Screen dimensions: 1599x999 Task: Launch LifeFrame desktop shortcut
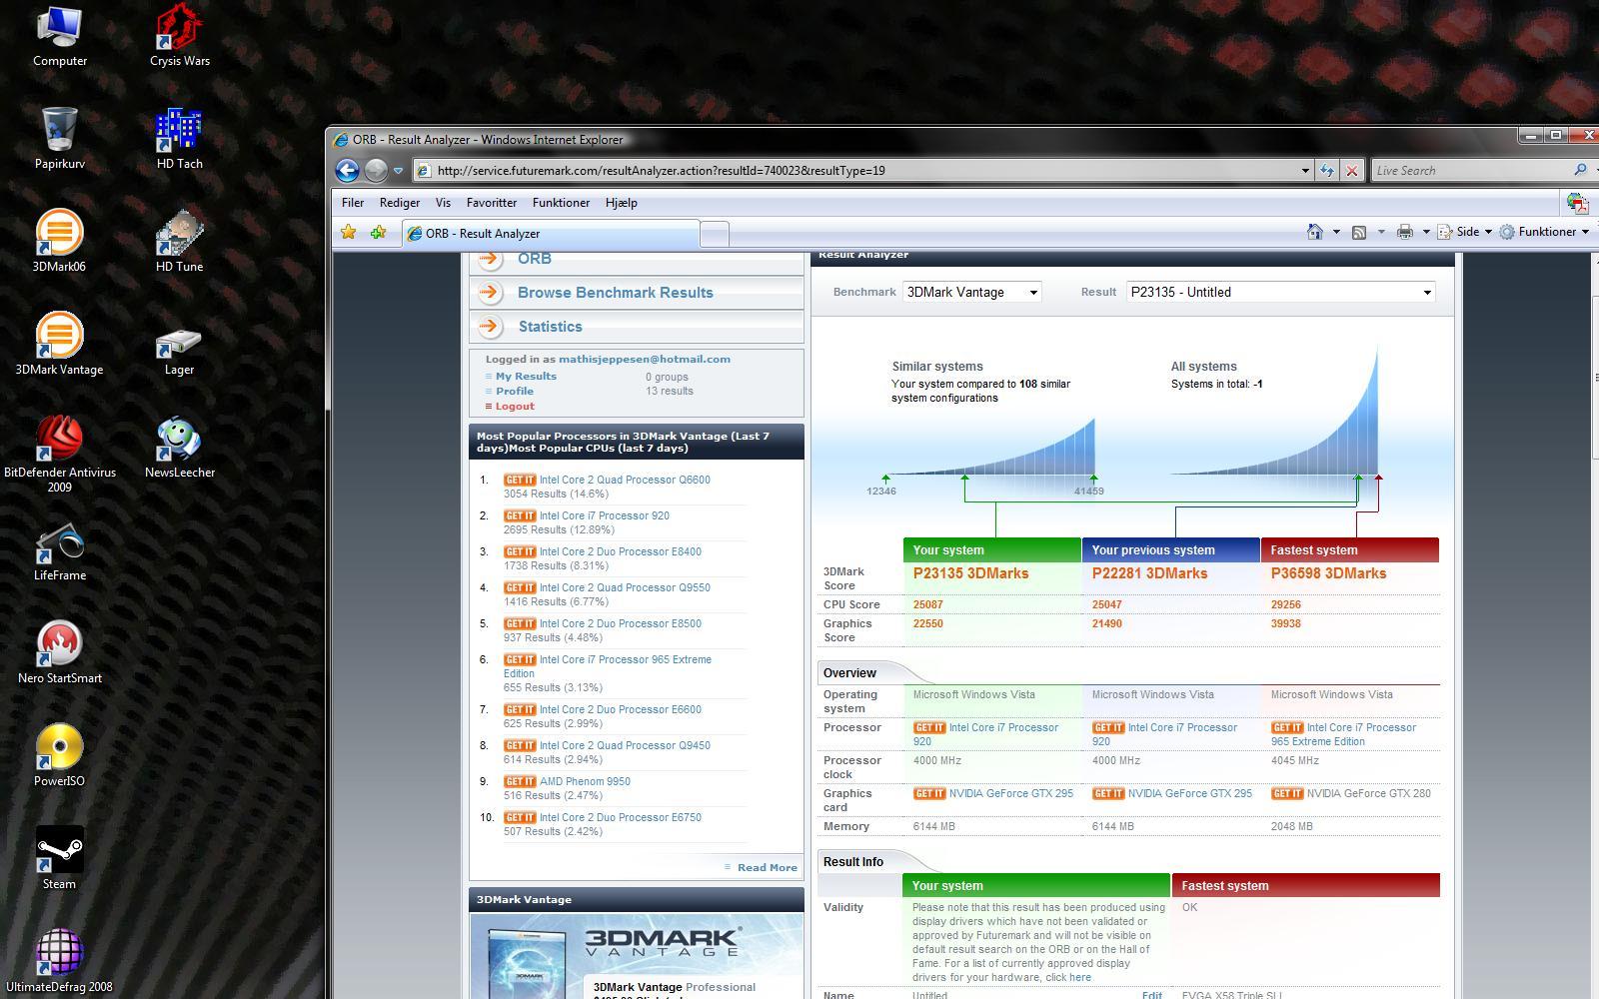pyautogui.click(x=59, y=549)
